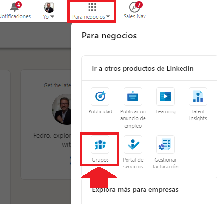Open the Learning video icon
217x204 pixels.
pos(165,96)
